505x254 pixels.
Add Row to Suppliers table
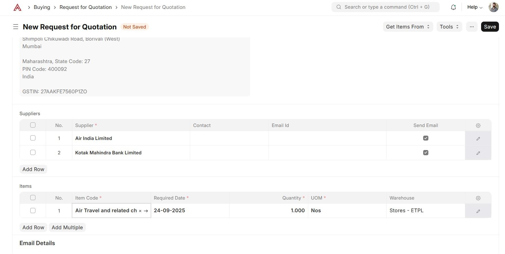point(33,169)
